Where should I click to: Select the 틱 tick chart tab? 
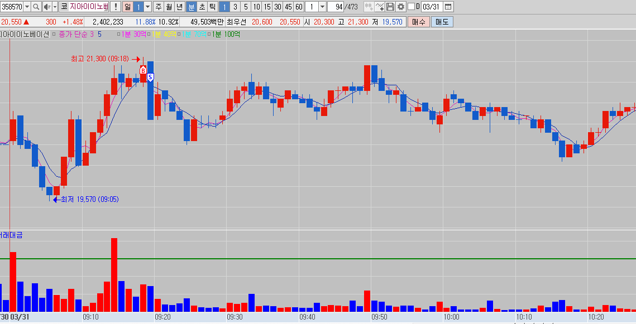(212, 7)
